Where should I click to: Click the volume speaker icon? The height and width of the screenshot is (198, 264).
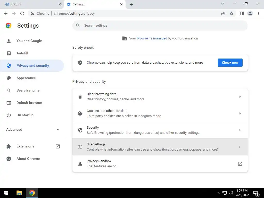click(x=231, y=193)
